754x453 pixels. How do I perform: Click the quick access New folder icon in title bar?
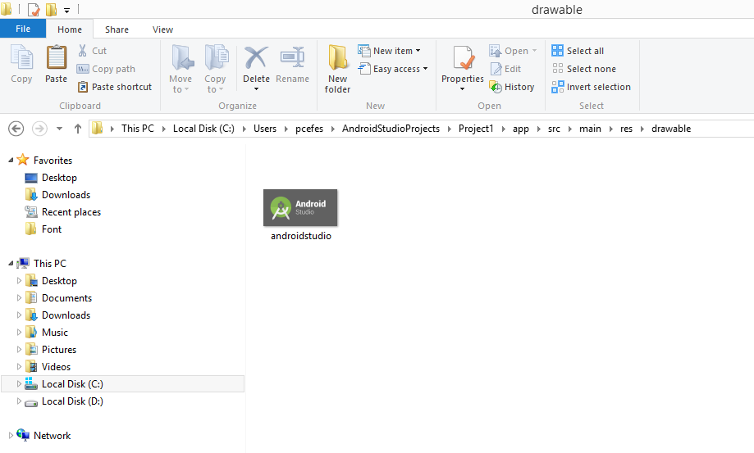coord(51,9)
